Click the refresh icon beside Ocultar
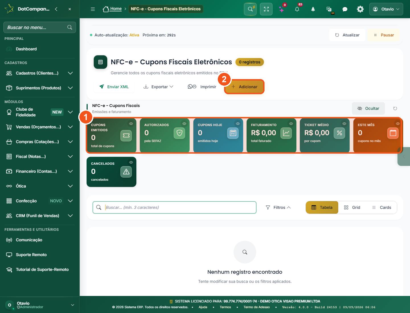This screenshot has height=313, width=410. [395, 108]
